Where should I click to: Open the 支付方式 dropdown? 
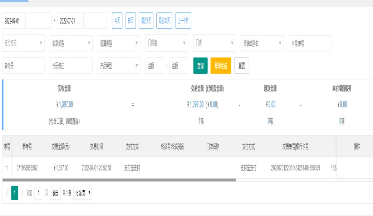click(x=23, y=43)
